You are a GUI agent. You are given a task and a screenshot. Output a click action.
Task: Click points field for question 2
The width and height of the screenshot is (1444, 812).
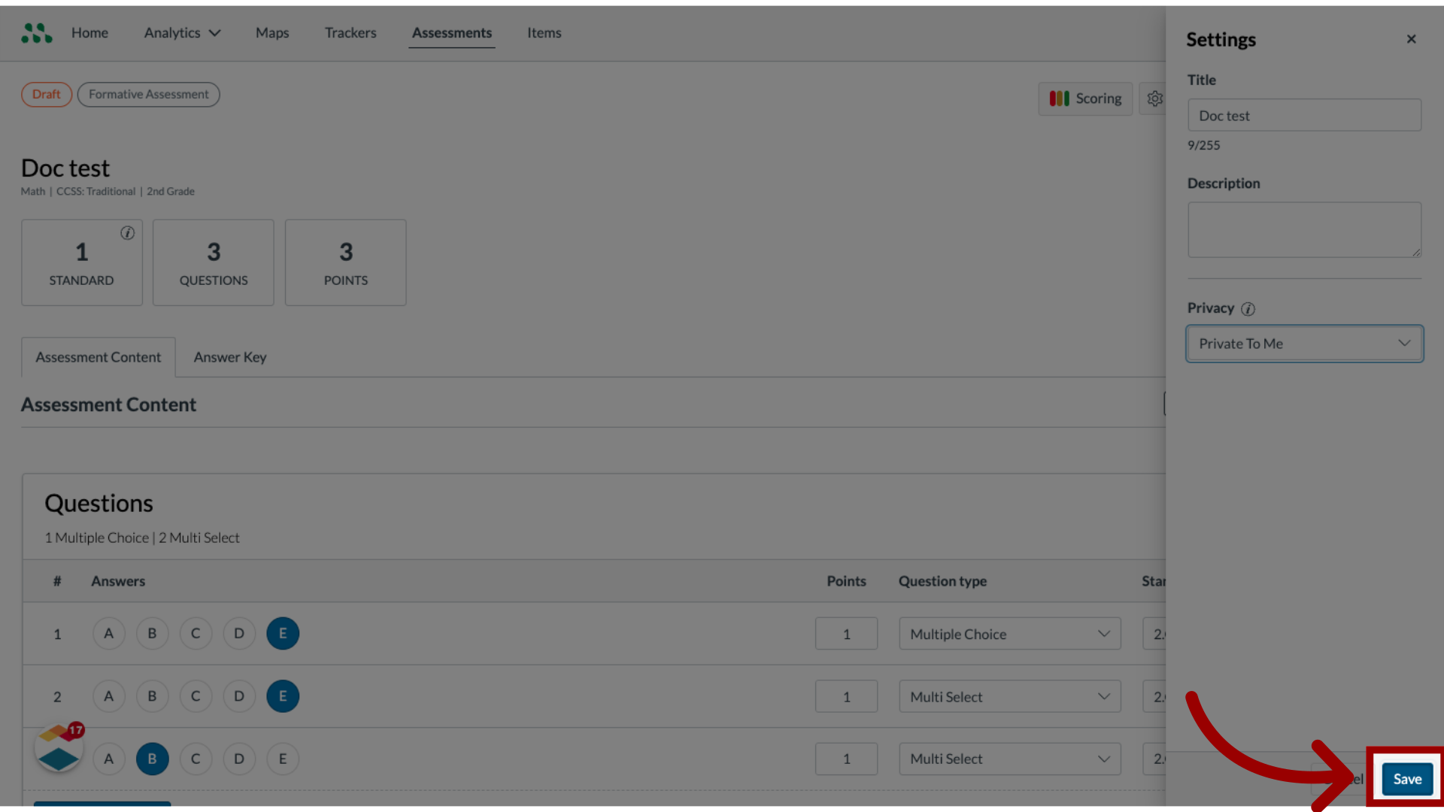click(846, 697)
